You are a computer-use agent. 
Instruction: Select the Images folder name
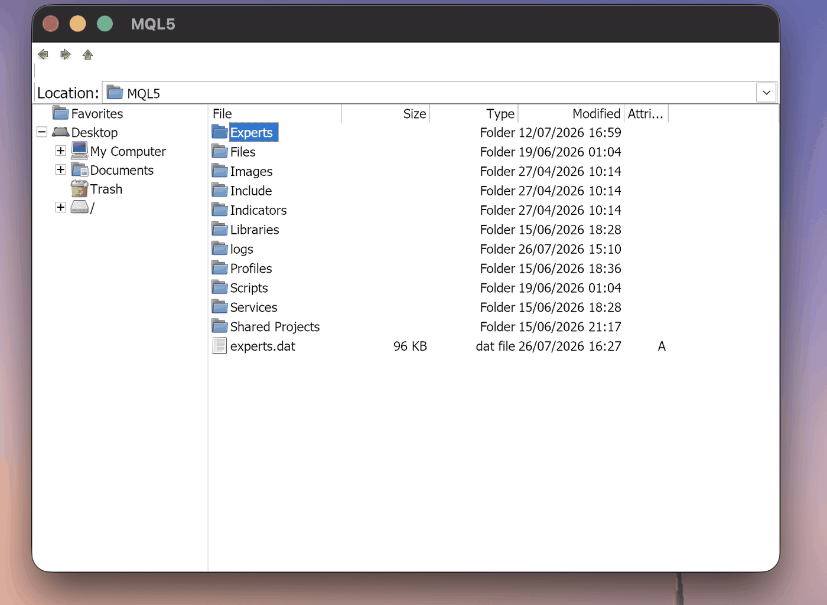(252, 171)
